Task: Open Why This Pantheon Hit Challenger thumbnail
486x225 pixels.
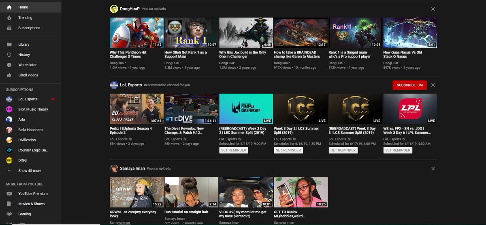Action: (x=137, y=32)
